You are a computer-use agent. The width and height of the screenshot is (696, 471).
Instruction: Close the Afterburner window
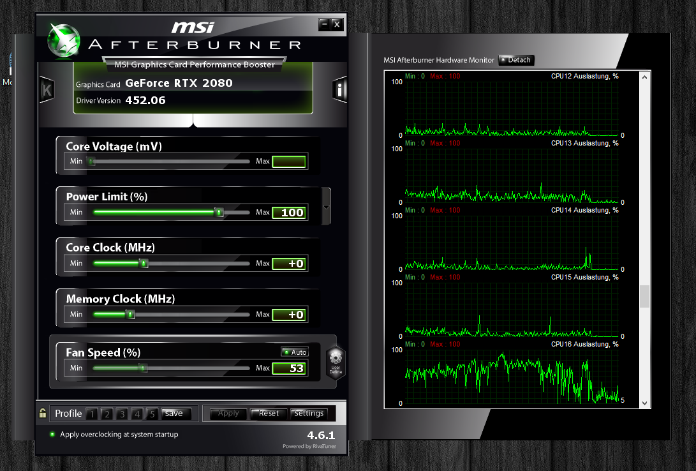tap(337, 24)
